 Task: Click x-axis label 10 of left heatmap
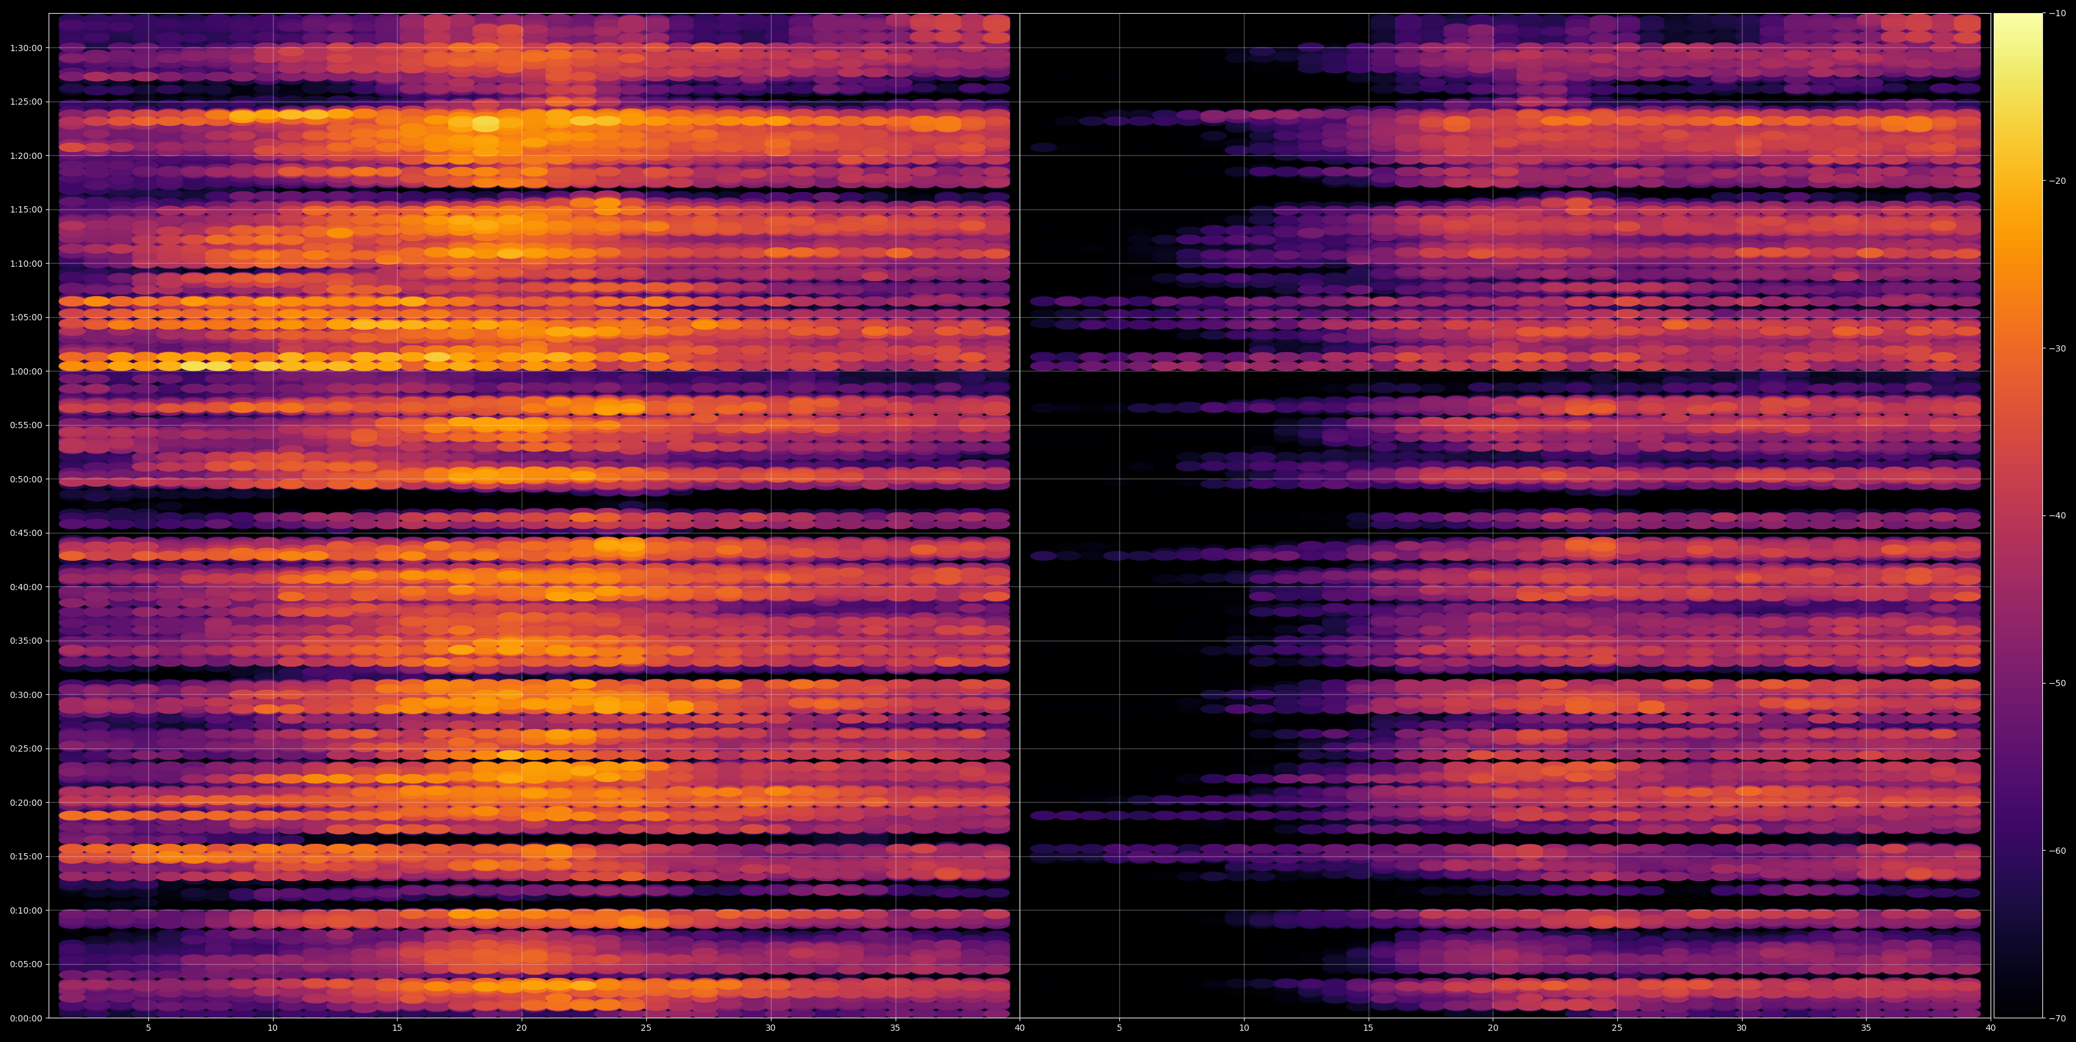coord(272,1028)
